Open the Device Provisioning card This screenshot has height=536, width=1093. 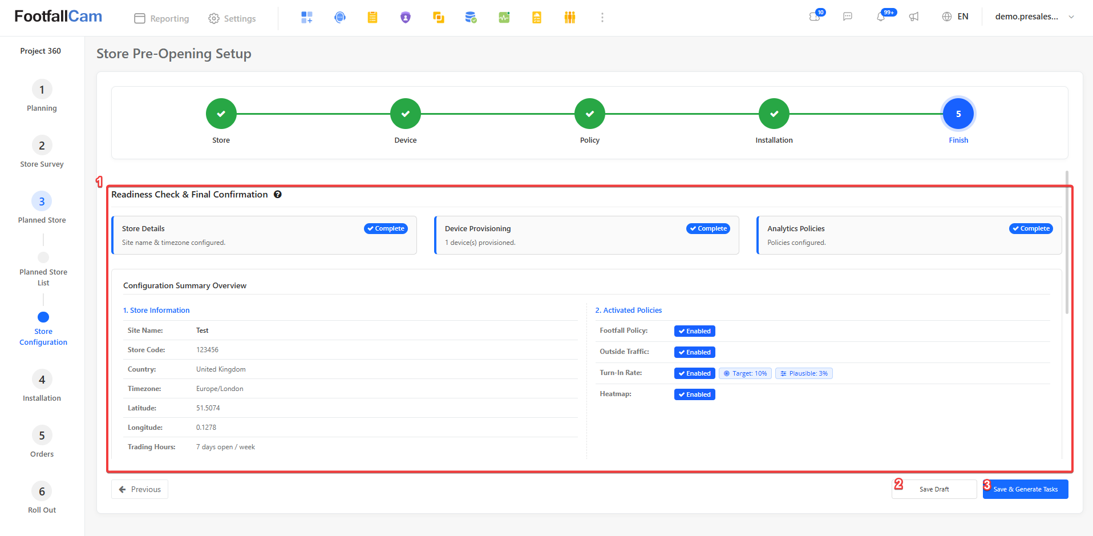pos(586,235)
